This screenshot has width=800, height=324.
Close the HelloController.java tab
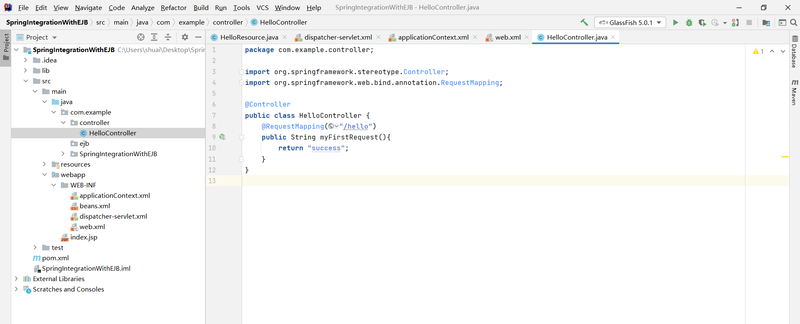pos(613,37)
